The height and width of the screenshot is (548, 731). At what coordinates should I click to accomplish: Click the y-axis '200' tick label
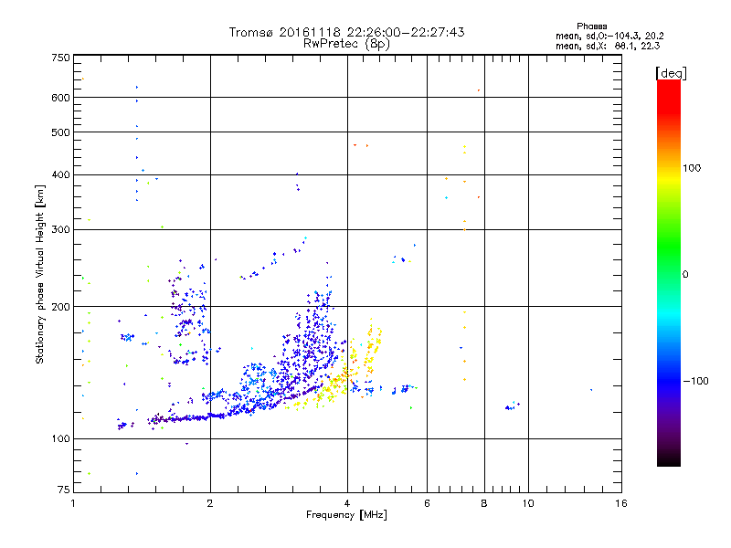[x=60, y=307]
